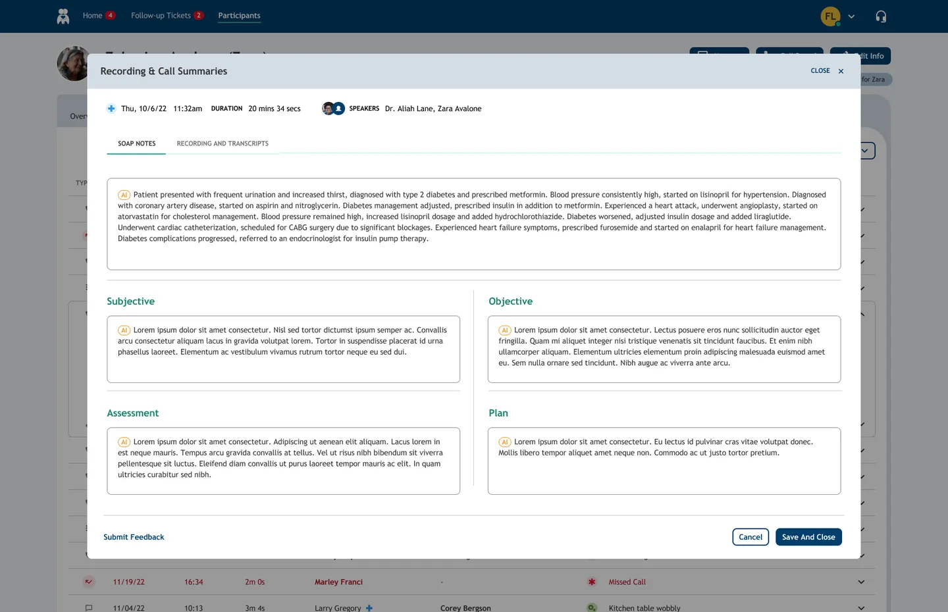Expand the Kitchen table wobbly row
Screen dimensions: 948x612
861,608
